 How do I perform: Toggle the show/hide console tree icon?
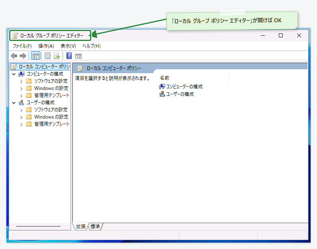[x=35, y=56]
